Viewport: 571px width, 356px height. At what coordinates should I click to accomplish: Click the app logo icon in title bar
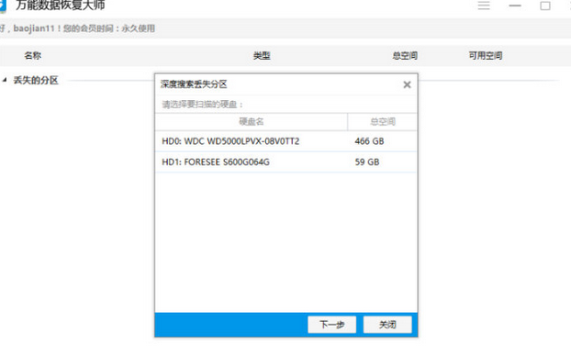pos(3,6)
